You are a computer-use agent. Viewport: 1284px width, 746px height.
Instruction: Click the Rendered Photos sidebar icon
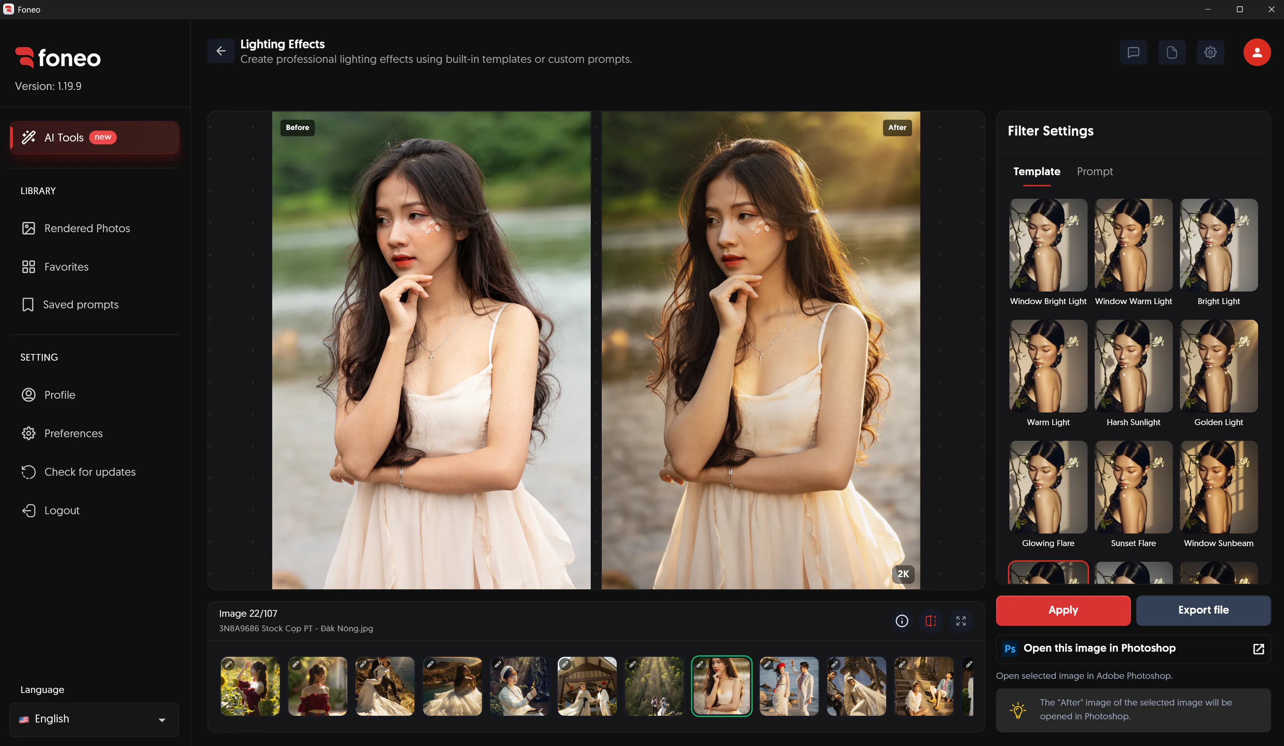pyautogui.click(x=29, y=228)
